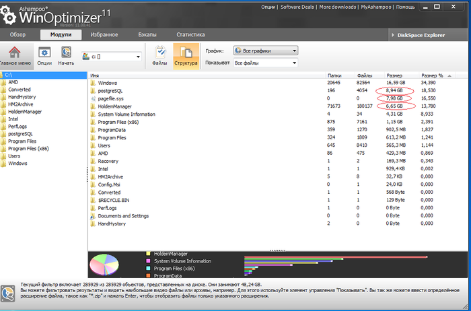Click the magenta System Volume Information swatch
The height and width of the screenshot is (311, 471).
(148, 261)
